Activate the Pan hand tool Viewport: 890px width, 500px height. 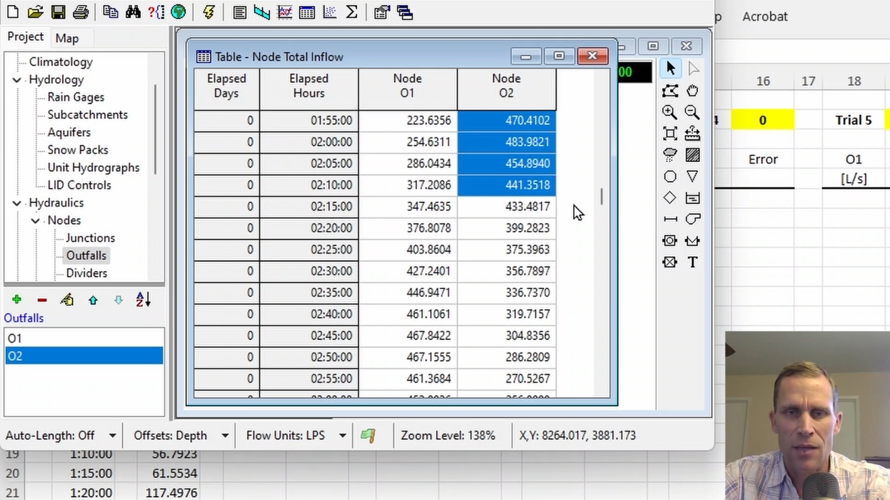point(692,90)
